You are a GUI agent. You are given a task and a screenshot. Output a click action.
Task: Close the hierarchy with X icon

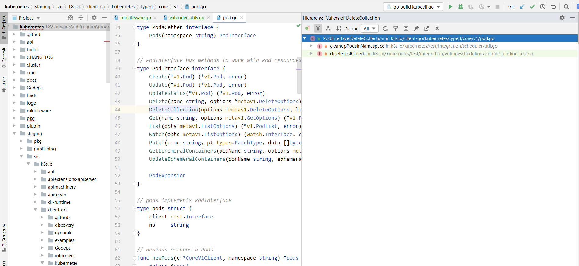[437, 28]
